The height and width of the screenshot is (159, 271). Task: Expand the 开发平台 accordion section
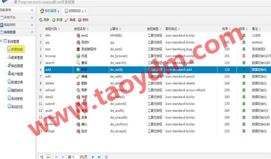coord(32,18)
